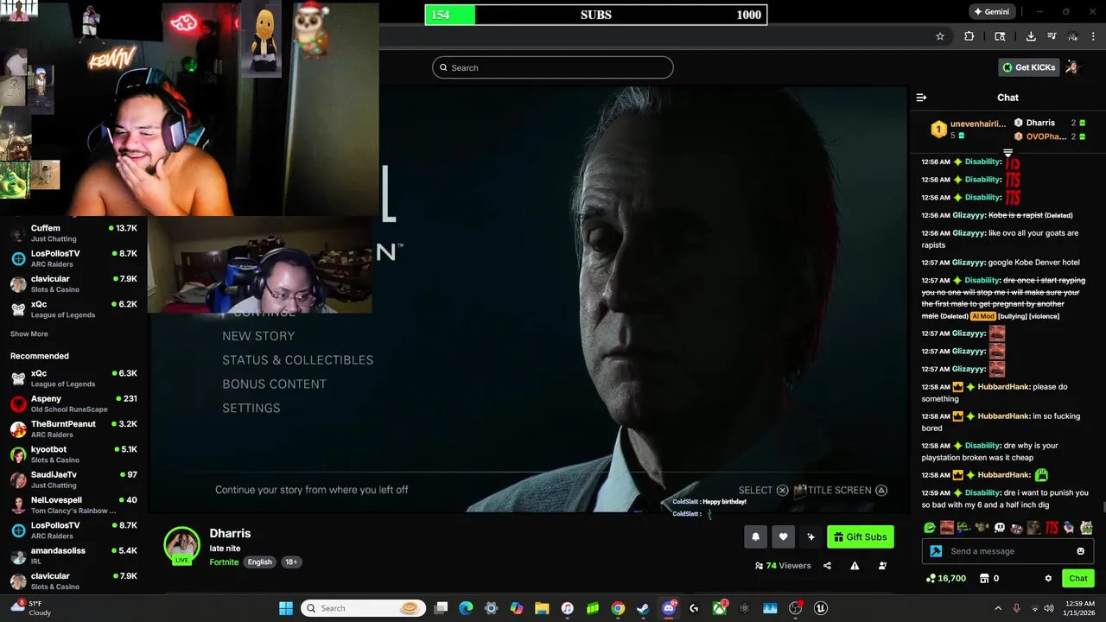Image resolution: width=1106 pixels, height=622 pixels.
Task: Select NEW STORY in game menu
Action: click(x=258, y=336)
